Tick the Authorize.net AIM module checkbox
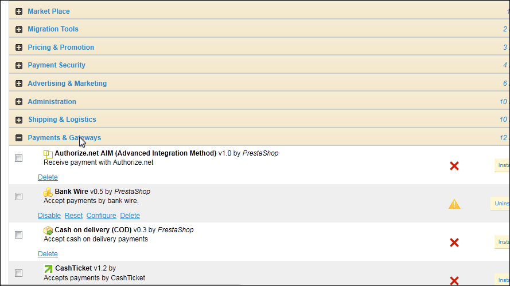Screen dimensions: 510x286 [x=19, y=158]
